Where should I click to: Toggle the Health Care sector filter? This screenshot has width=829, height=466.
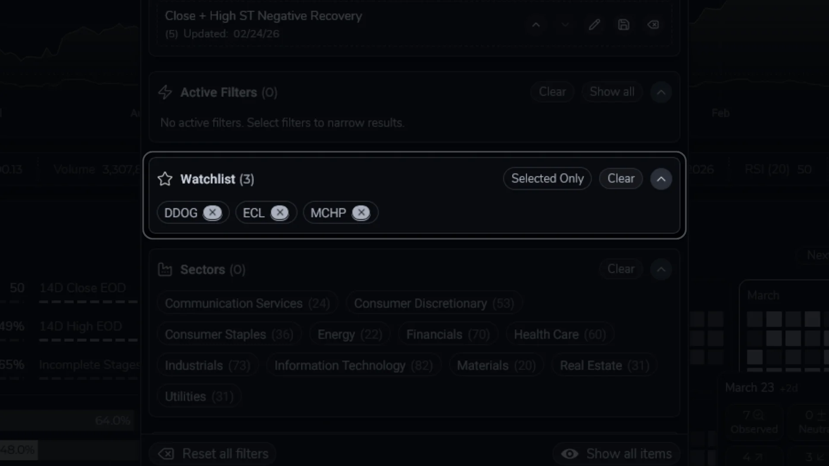560,334
